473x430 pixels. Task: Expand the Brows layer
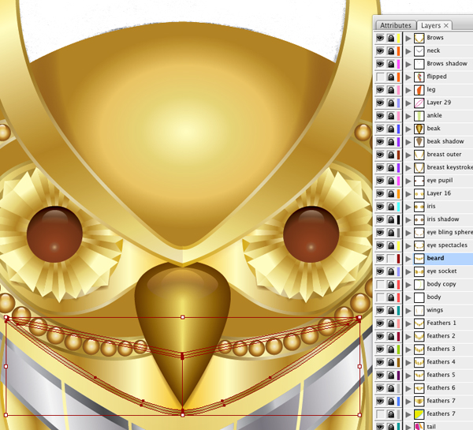[x=408, y=38]
